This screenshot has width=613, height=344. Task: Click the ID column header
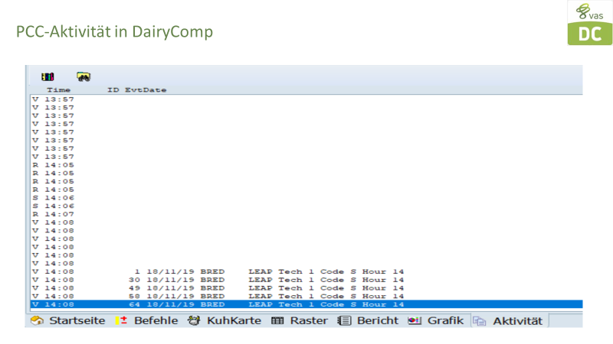[113, 90]
